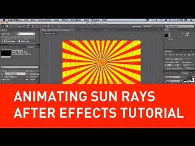195x146 pixels.
Task: Select the Eraser tool
Action: [x=48, y=26]
